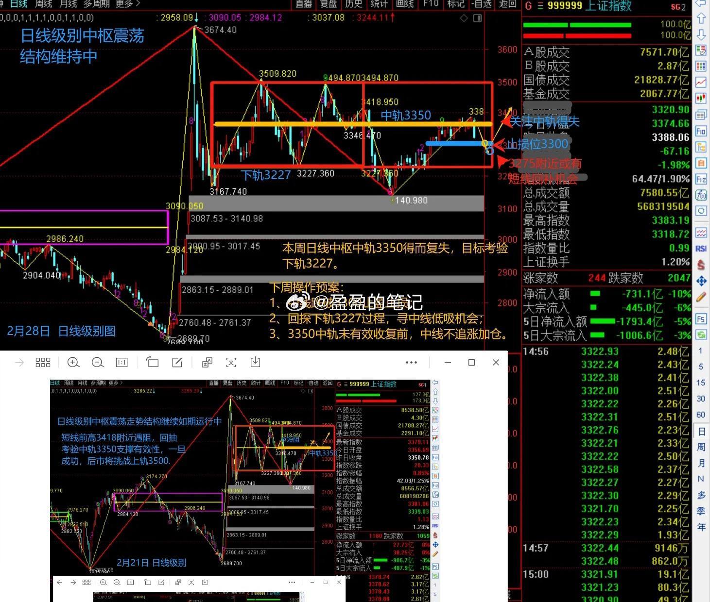Viewport: 710px width, 602px height.
Task: Toggle the panel square icon above chart
Action: [478, 18]
